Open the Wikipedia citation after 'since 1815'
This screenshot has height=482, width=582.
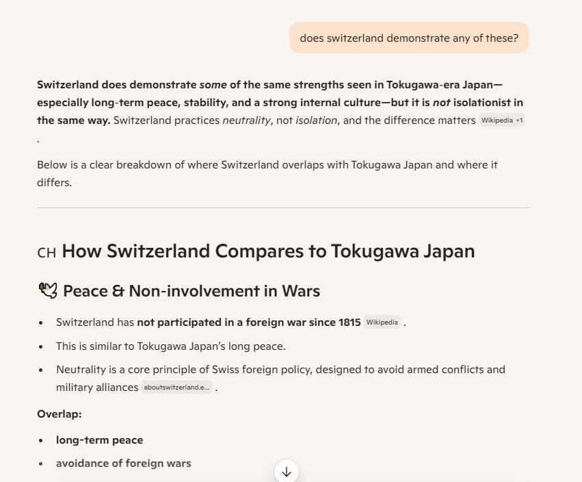click(x=382, y=322)
